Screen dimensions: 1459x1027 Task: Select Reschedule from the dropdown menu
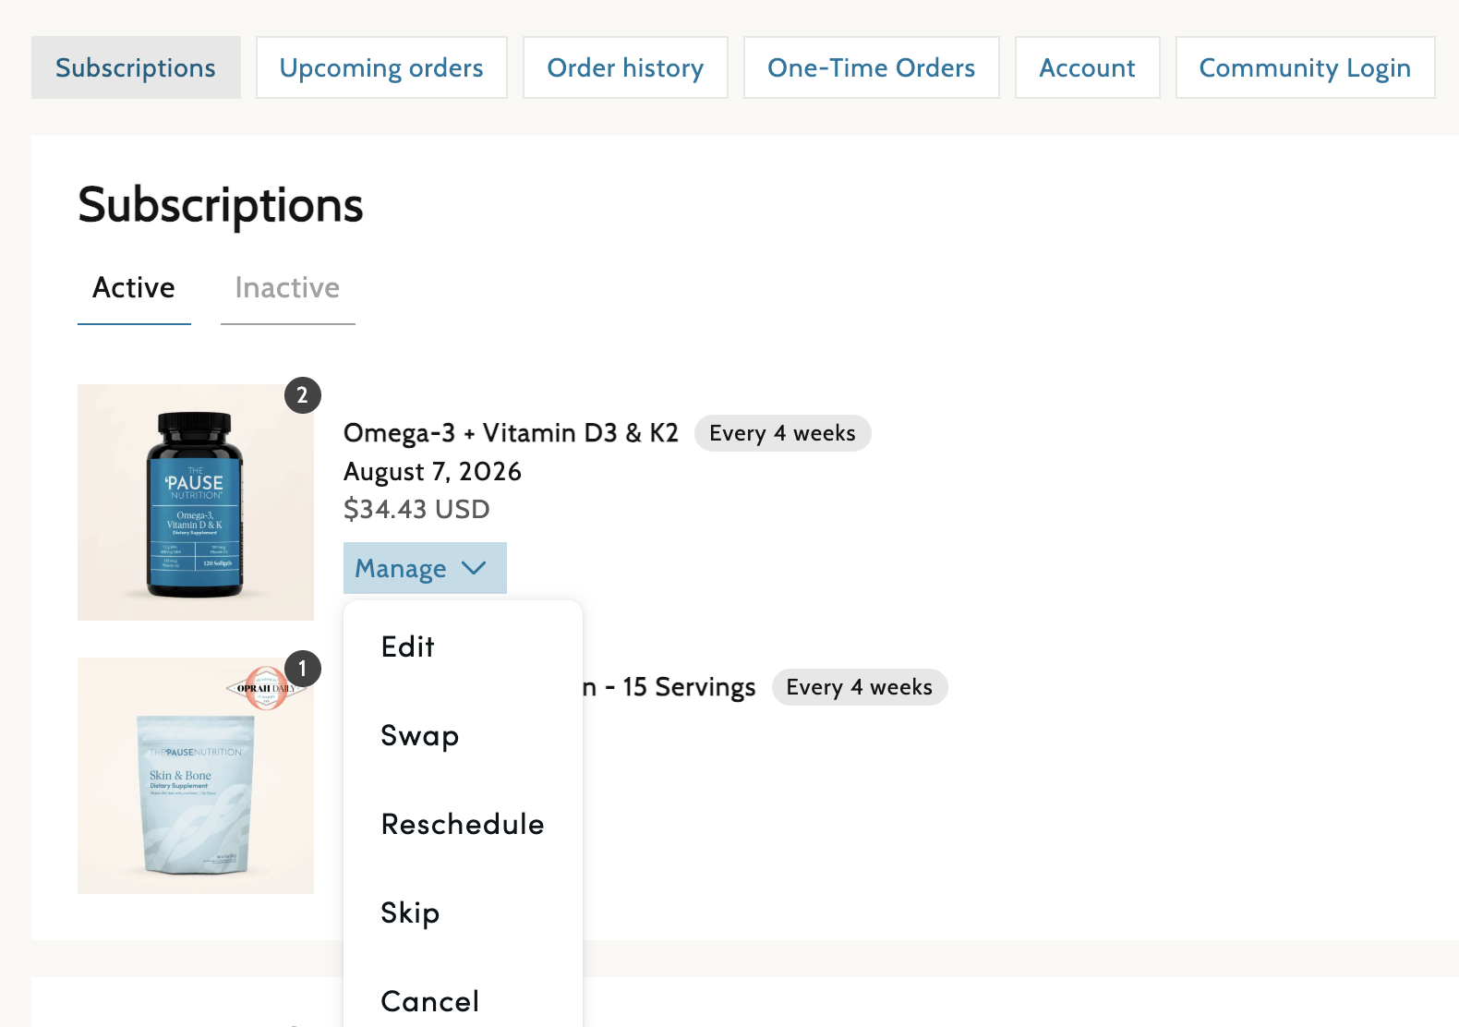click(x=463, y=824)
